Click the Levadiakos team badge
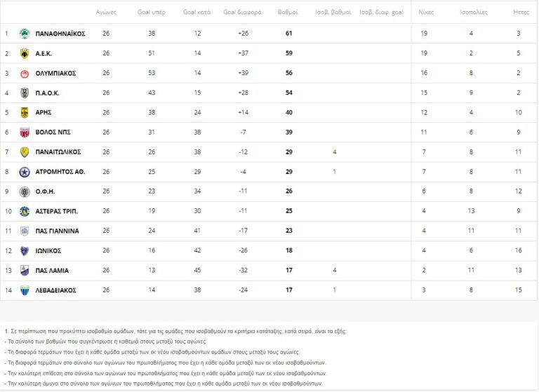 point(25,290)
